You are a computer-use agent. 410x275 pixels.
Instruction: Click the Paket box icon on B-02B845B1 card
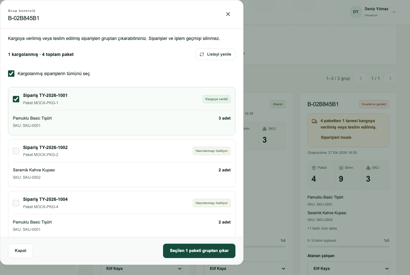click(x=314, y=168)
